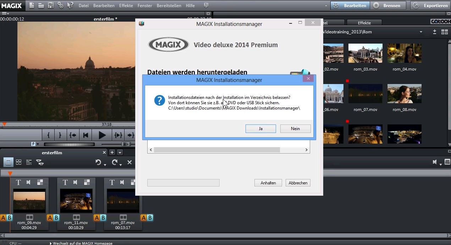
Task: Switch to Timeline track mode
Action: (29, 162)
